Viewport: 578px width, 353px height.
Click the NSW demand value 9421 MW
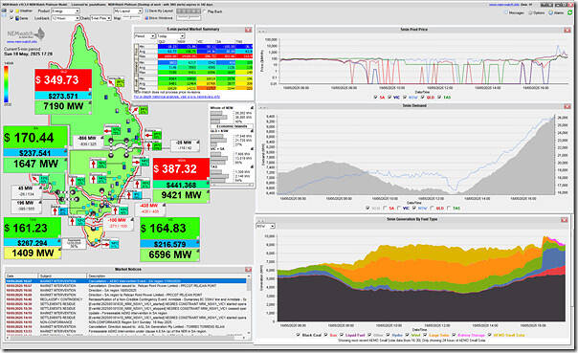(x=182, y=195)
